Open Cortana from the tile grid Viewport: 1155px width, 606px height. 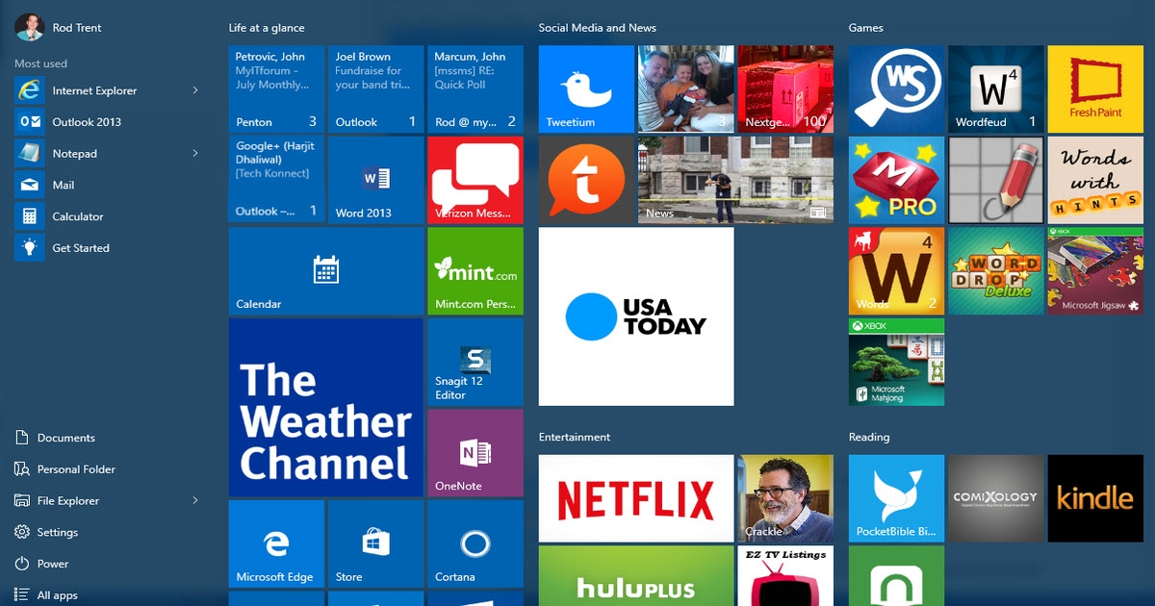tap(475, 543)
